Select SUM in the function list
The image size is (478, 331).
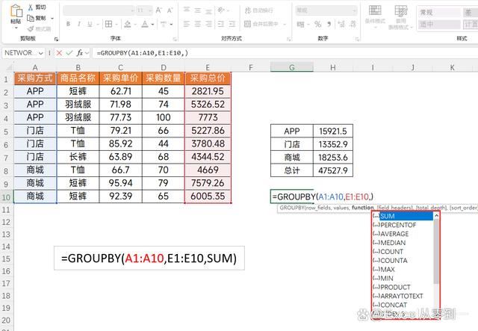[x=402, y=216]
